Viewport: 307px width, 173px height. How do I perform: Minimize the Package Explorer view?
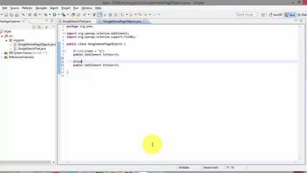pyautogui.click(x=47, y=21)
